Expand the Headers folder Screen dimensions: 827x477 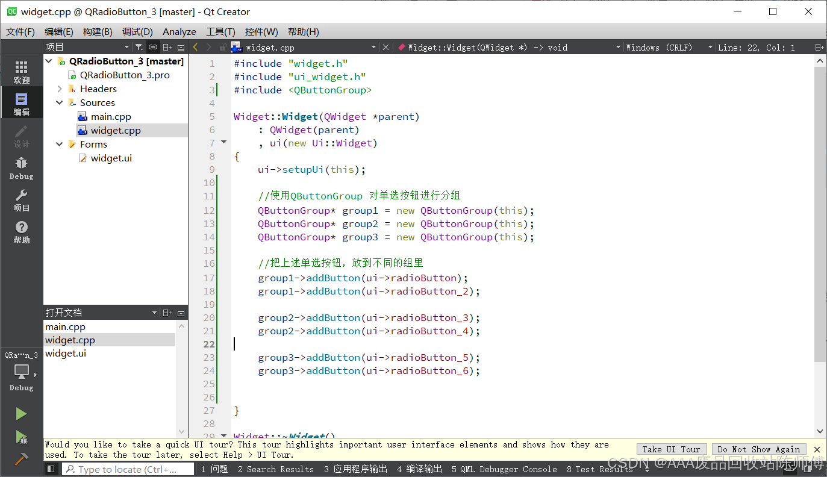[x=60, y=89]
